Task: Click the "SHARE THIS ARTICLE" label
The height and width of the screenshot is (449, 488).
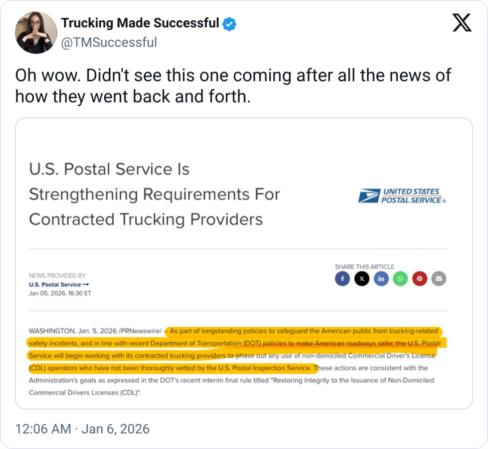Action: pyautogui.click(x=364, y=267)
